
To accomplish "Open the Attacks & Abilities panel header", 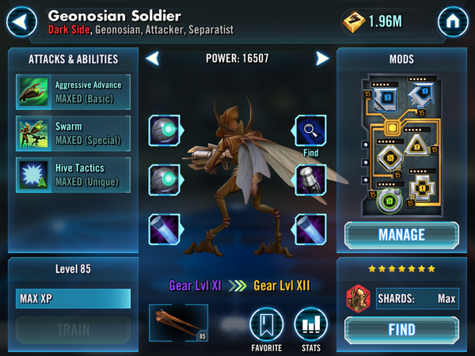I will click(74, 59).
